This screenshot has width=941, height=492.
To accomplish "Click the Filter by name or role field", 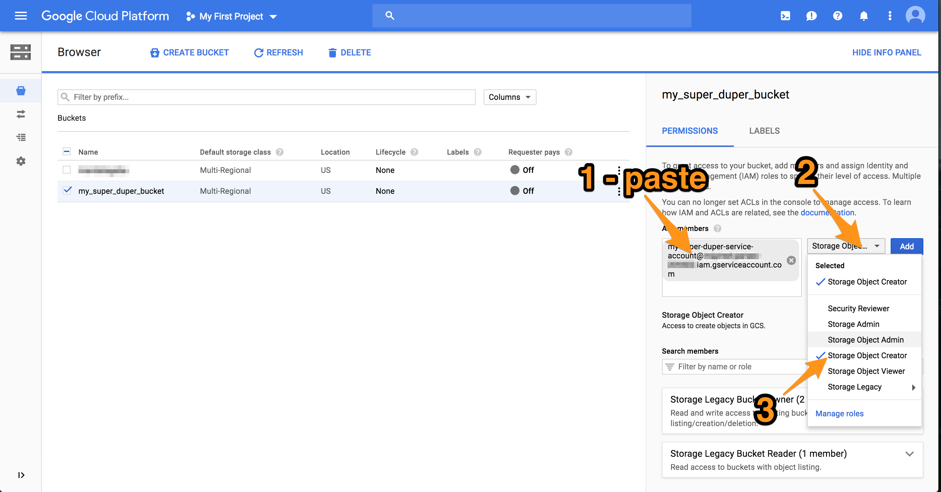I will 734,367.
